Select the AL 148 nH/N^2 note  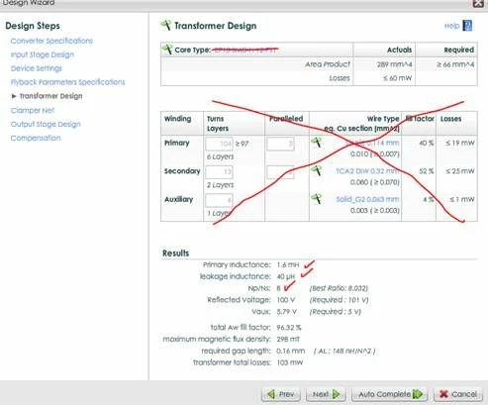344,351
